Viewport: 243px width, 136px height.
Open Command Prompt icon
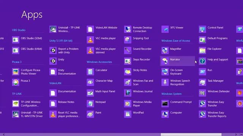165,104
